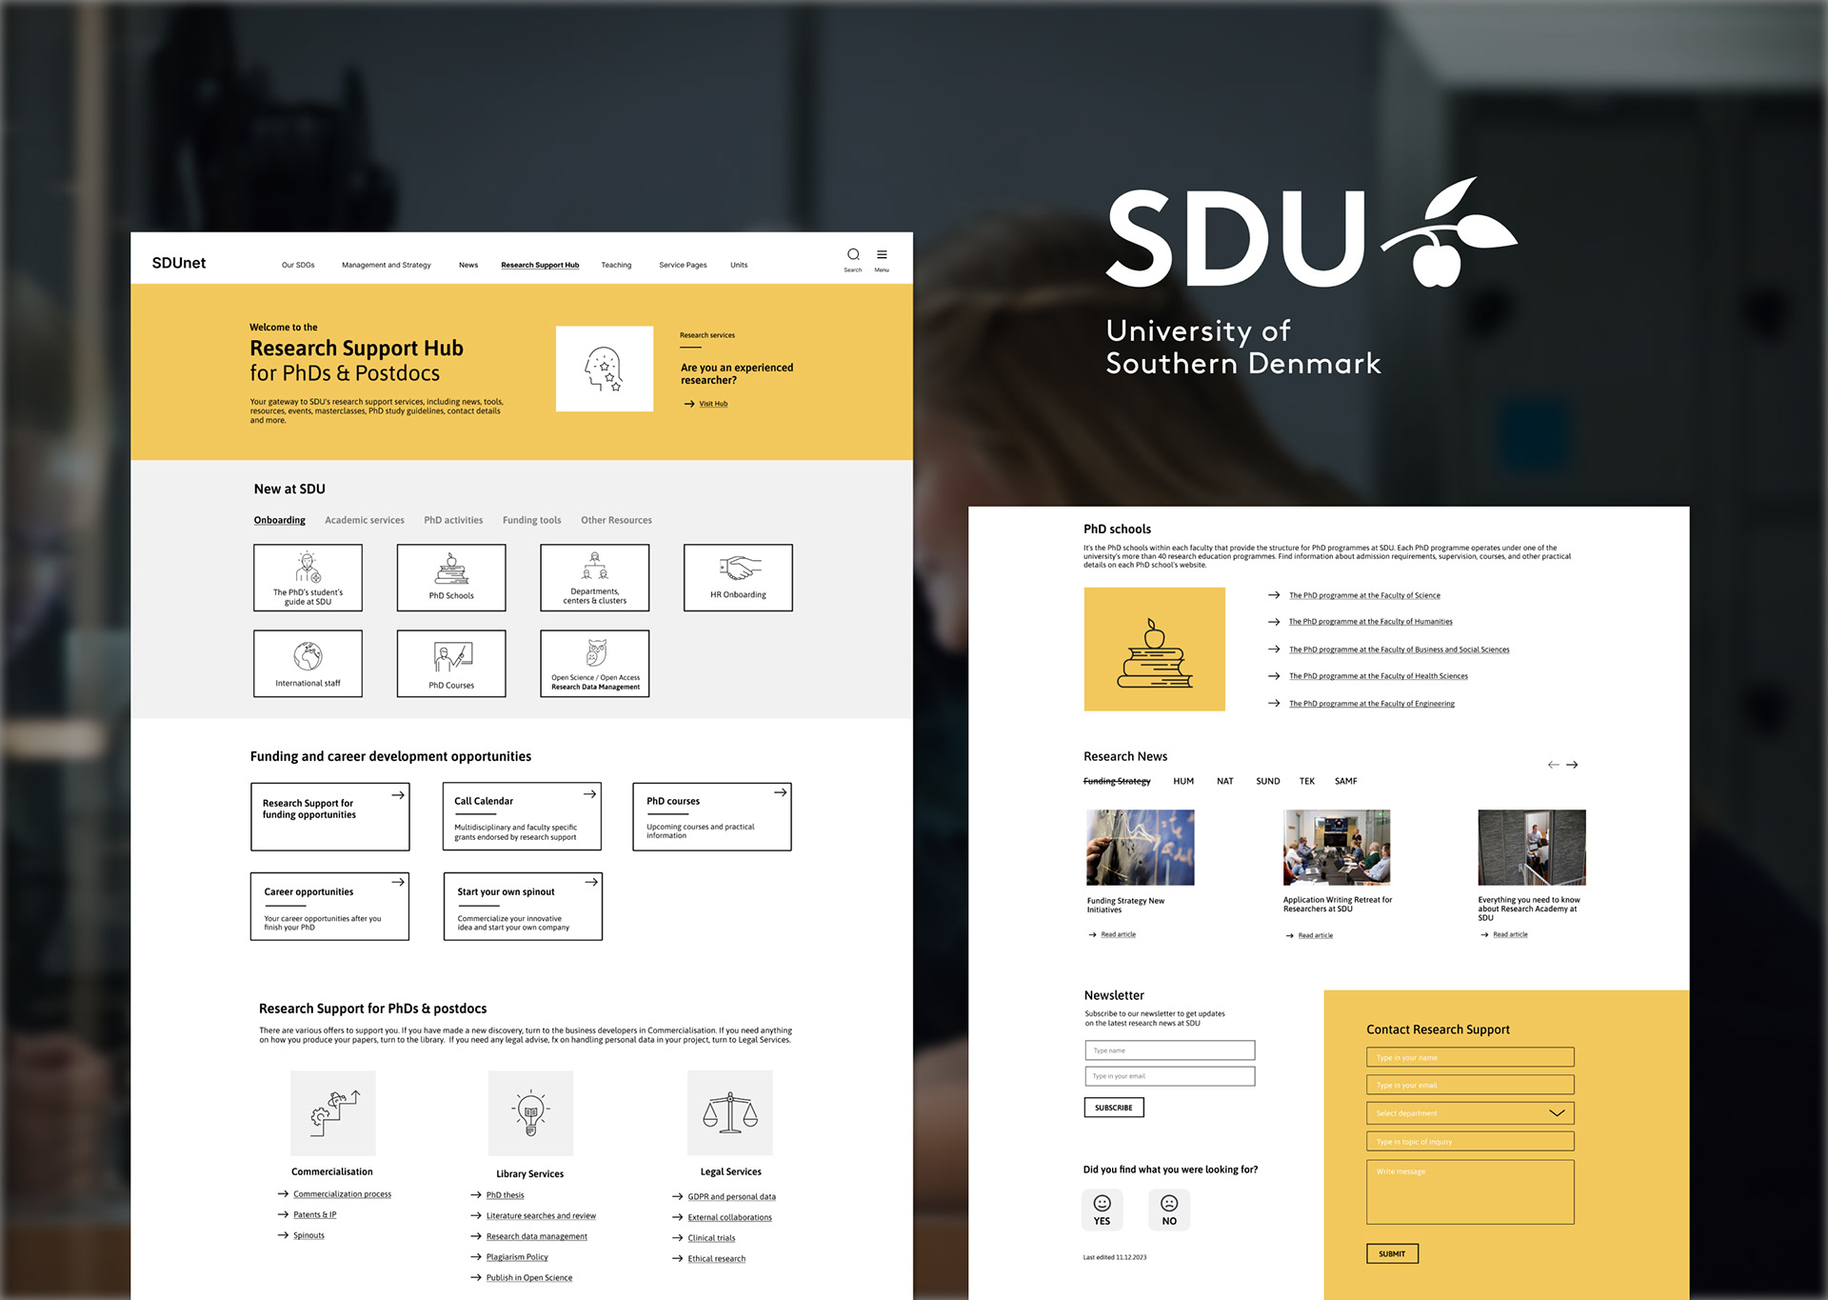Click the Commercialisation stairs icon
Image resolution: width=1828 pixels, height=1300 pixels.
(x=332, y=1112)
